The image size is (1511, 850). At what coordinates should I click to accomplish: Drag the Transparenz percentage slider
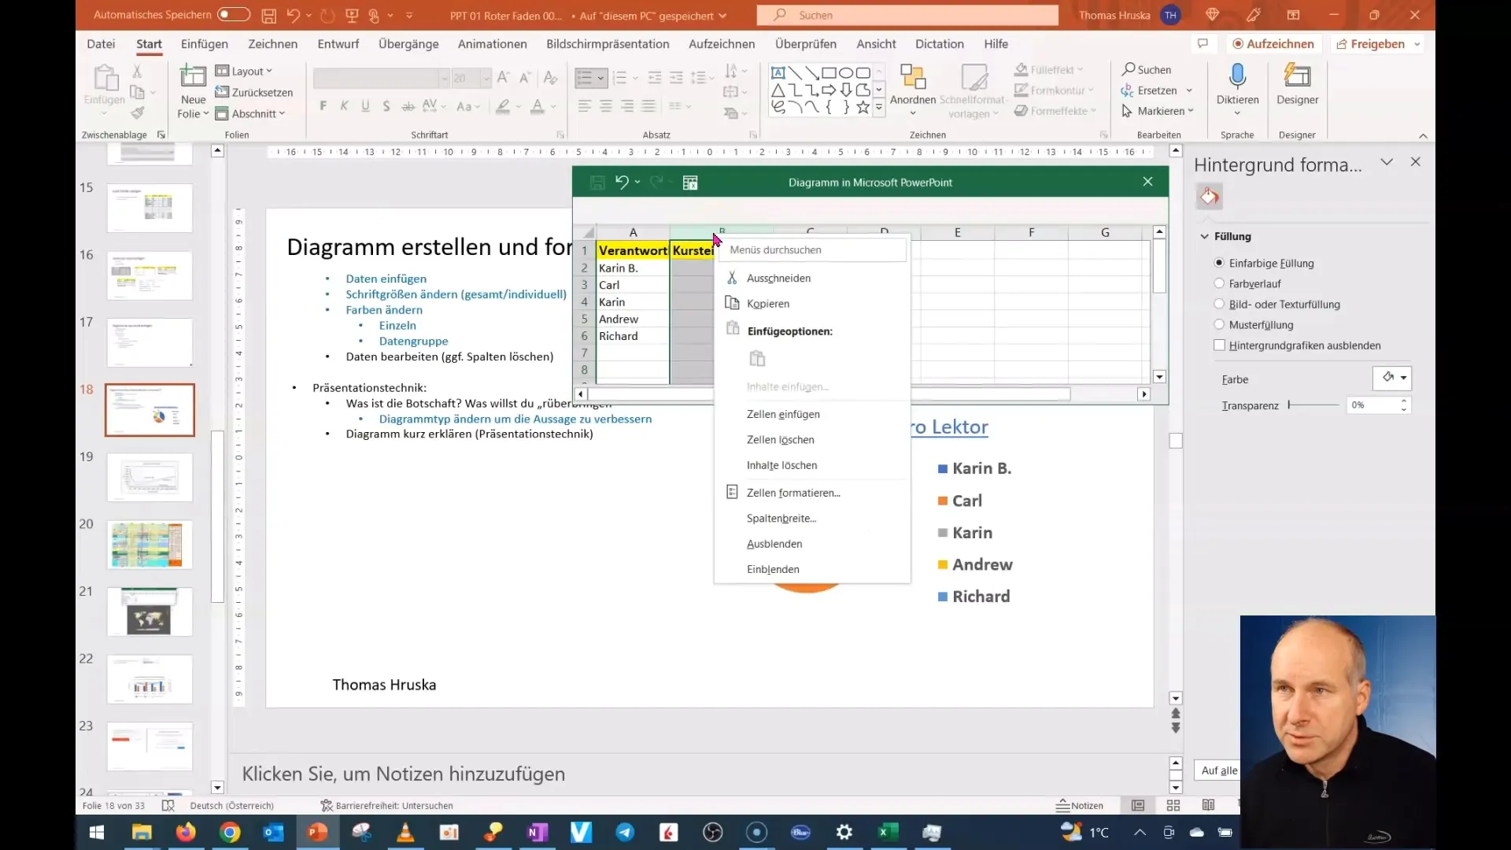click(x=1290, y=405)
